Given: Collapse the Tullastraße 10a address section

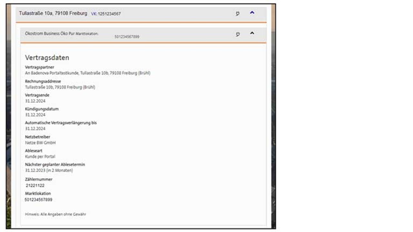Looking at the screenshot, I should click(252, 13).
